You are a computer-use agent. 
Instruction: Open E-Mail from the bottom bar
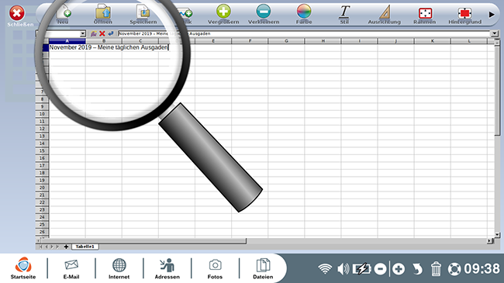click(x=71, y=268)
